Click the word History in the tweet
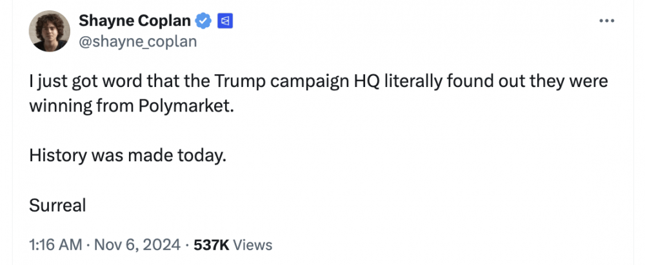This screenshot has height=265, width=645. pos(56,155)
